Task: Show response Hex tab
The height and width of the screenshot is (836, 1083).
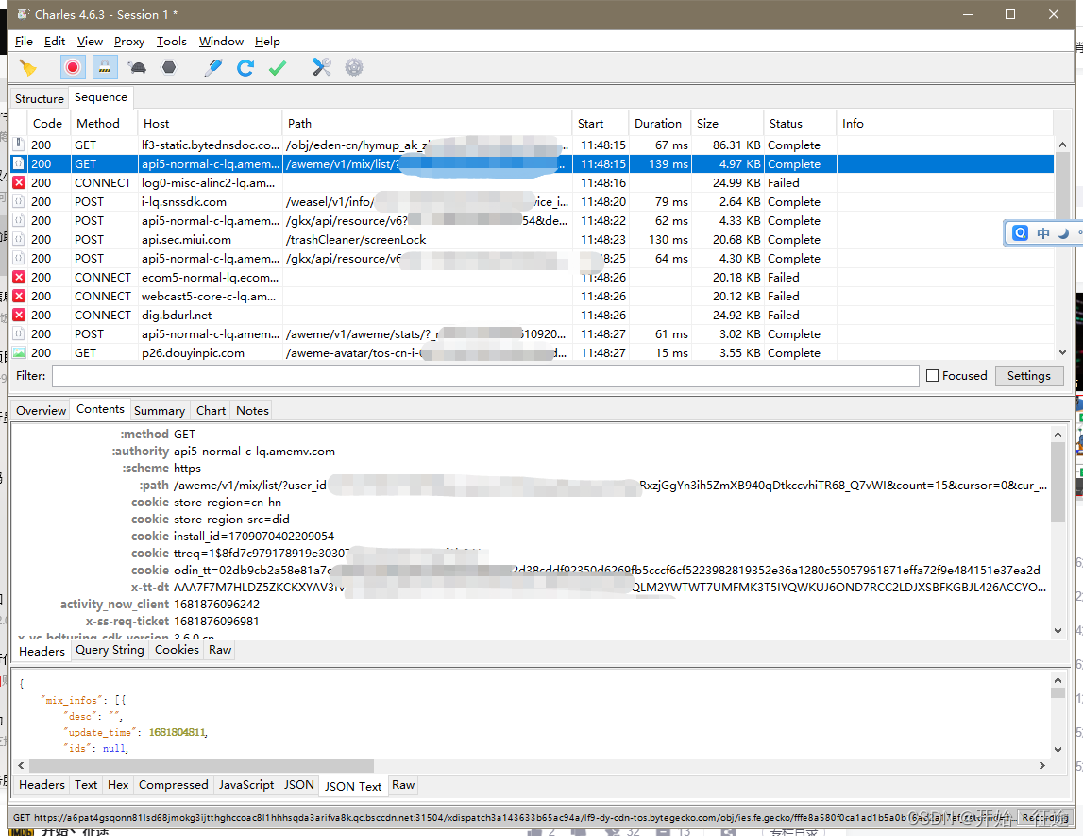Action: tap(118, 785)
